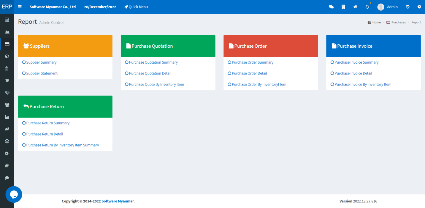The image size is (425, 208).
Task: Click the green Purchase Quotation card header
Action: point(168,46)
